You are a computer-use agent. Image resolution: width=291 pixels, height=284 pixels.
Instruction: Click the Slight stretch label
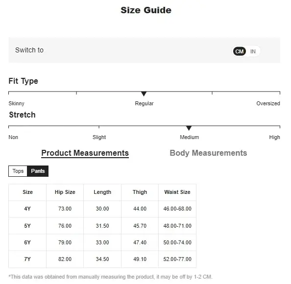click(x=99, y=137)
